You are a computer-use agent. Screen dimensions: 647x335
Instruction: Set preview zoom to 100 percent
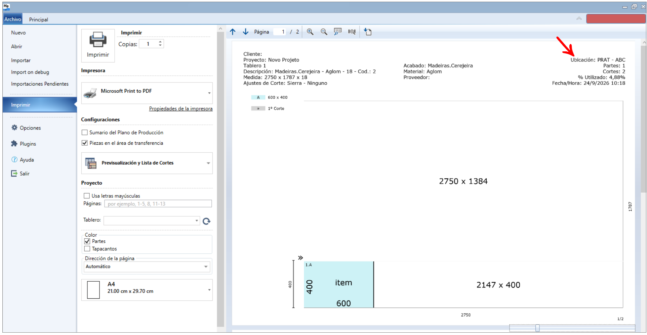[338, 32]
